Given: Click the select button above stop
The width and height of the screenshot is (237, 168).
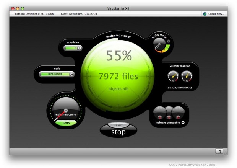Looking at the screenshot, I should point(118,125).
